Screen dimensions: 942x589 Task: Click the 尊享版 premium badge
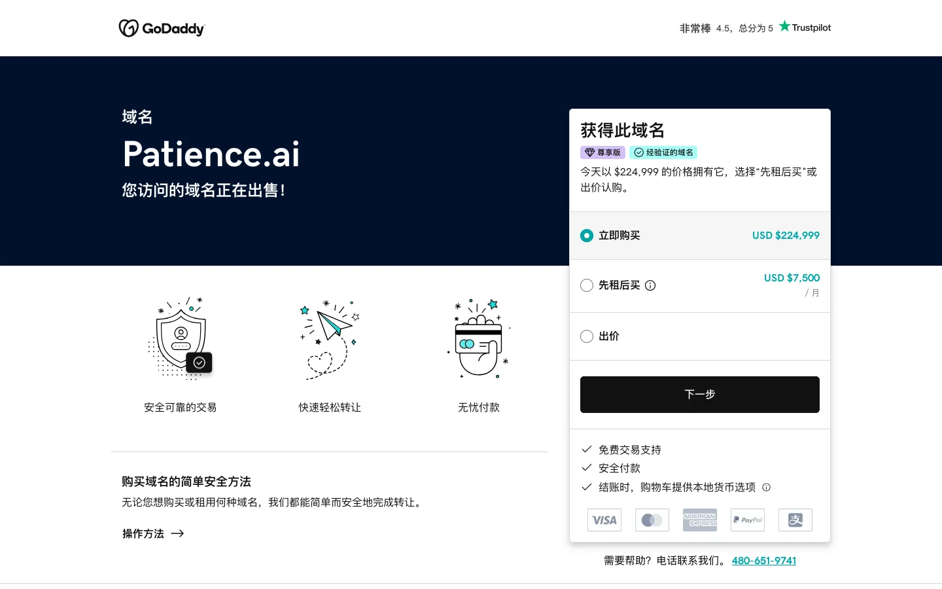tap(602, 152)
